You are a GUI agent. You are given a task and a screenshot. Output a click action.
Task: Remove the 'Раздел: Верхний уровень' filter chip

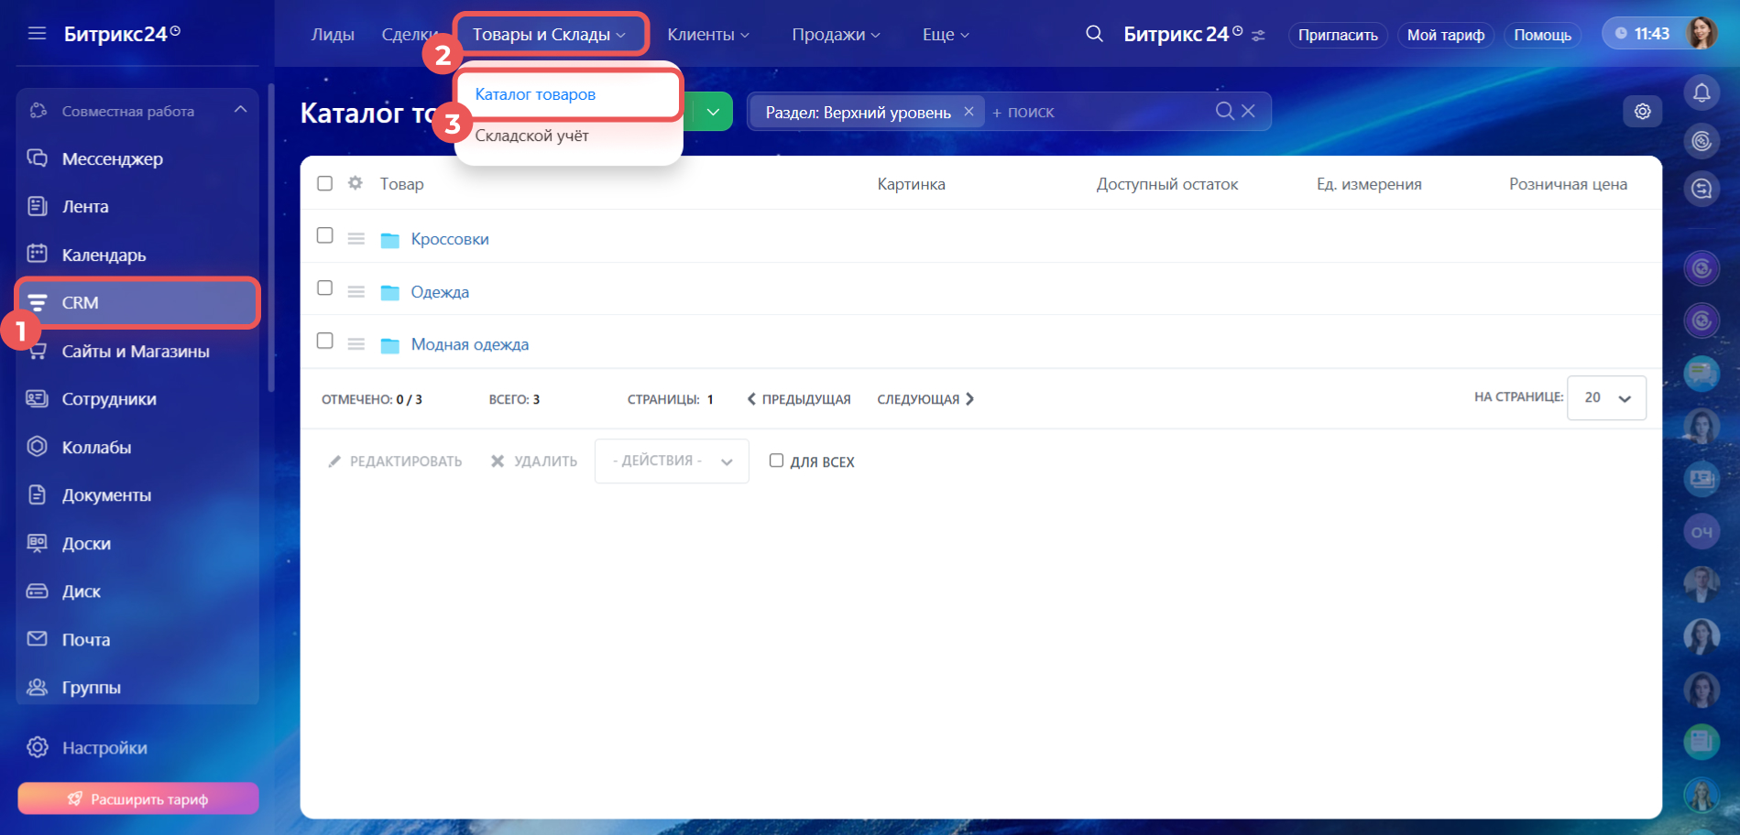pyautogui.click(x=968, y=112)
